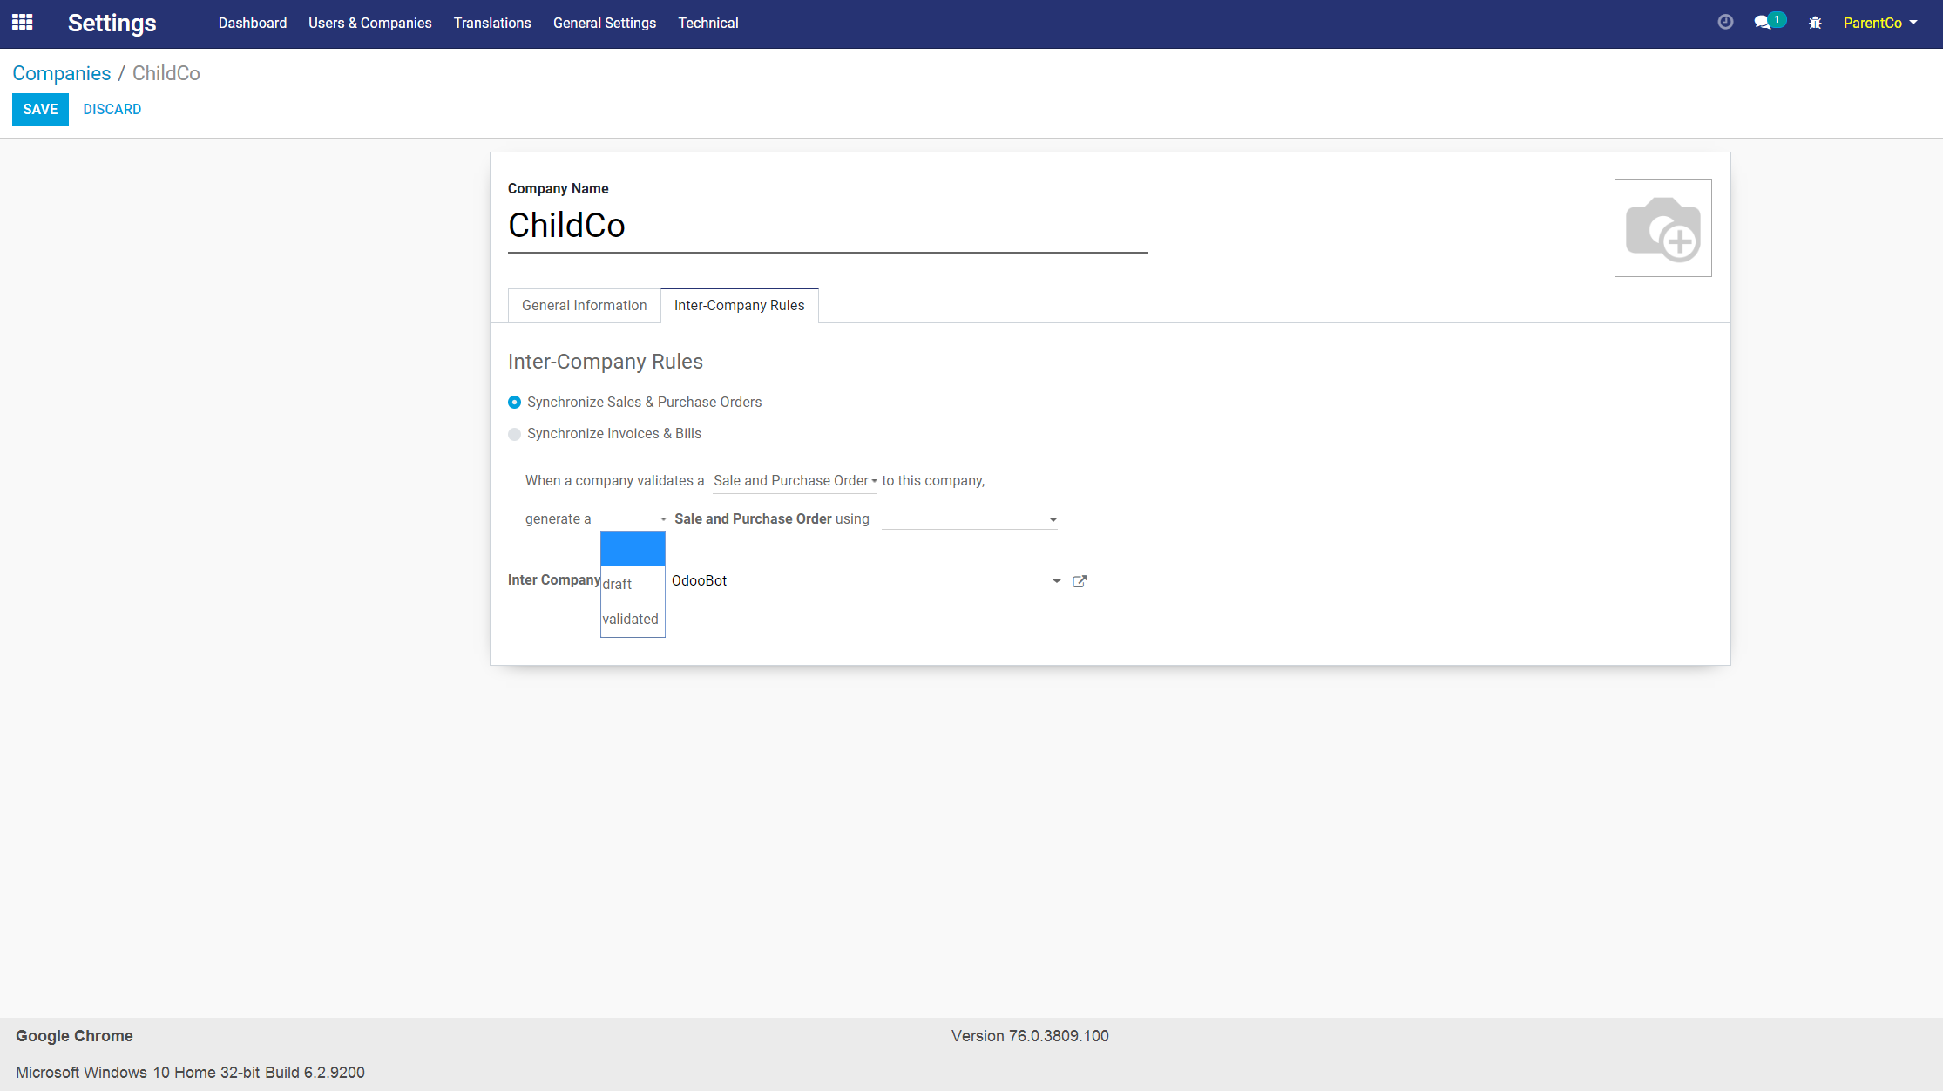Click the activities clock icon
The width and height of the screenshot is (1943, 1091).
pos(1725,23)
